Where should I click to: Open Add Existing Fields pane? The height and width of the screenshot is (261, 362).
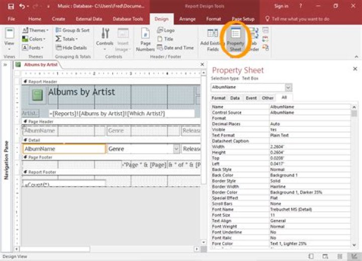pos(212,39)
